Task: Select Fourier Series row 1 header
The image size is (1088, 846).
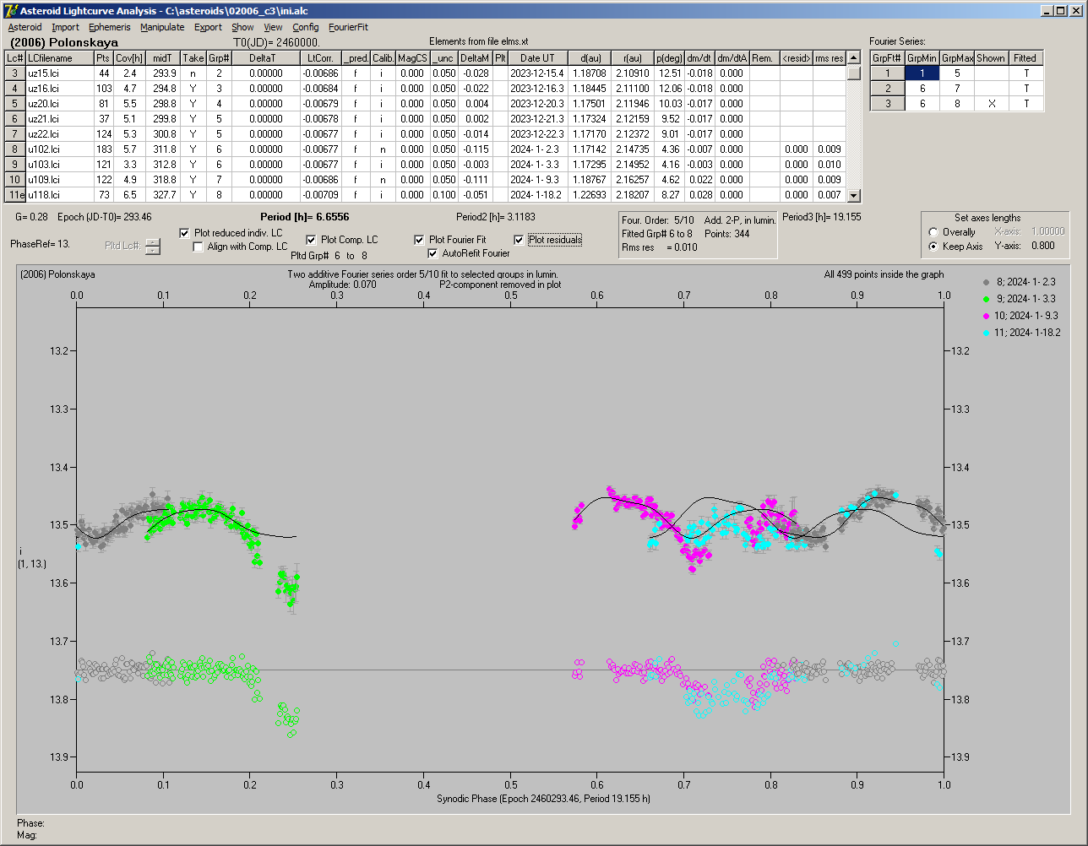Action: coord(888,73)
